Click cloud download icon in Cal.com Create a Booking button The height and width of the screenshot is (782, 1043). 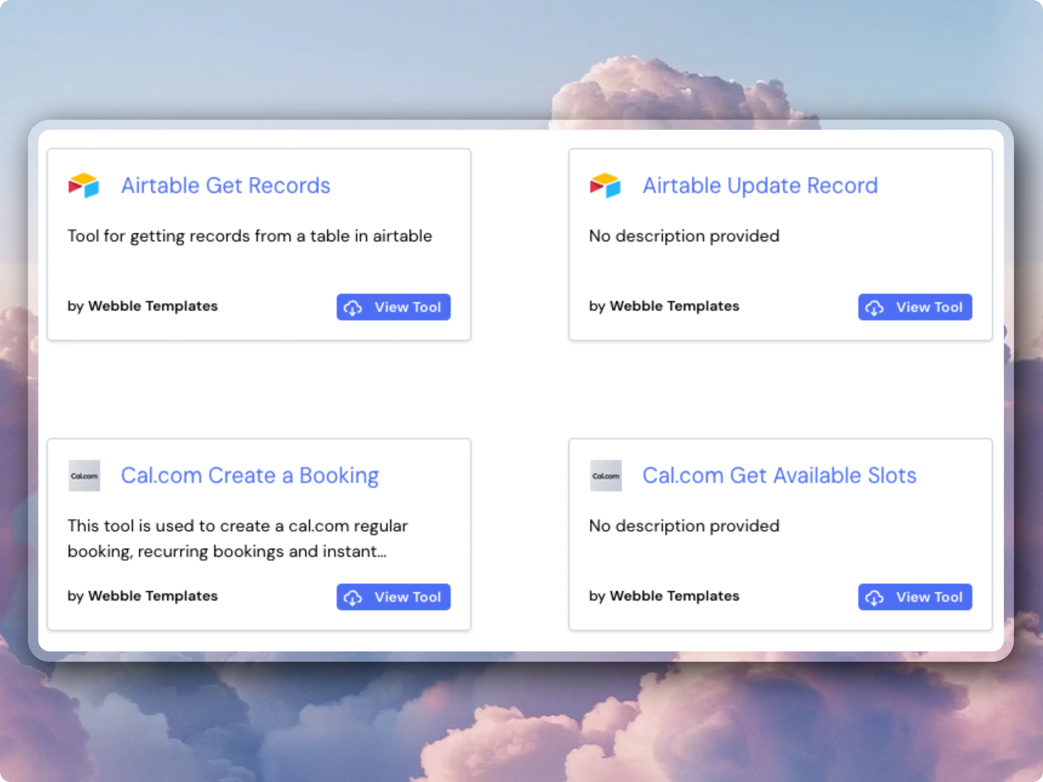pyautogui.click(x=353, y=598)
